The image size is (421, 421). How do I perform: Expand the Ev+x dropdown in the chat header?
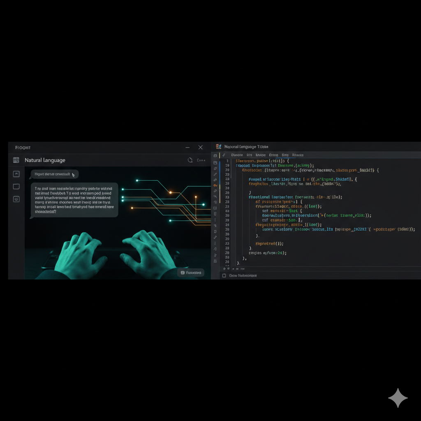pos(201,160)
